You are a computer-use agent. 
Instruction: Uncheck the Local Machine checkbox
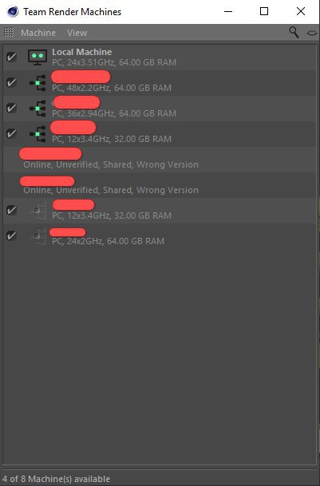(x=11, y=57)
